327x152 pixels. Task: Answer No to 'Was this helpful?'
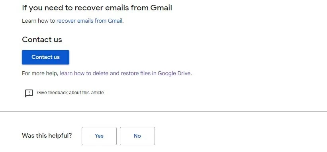point(137,136)
